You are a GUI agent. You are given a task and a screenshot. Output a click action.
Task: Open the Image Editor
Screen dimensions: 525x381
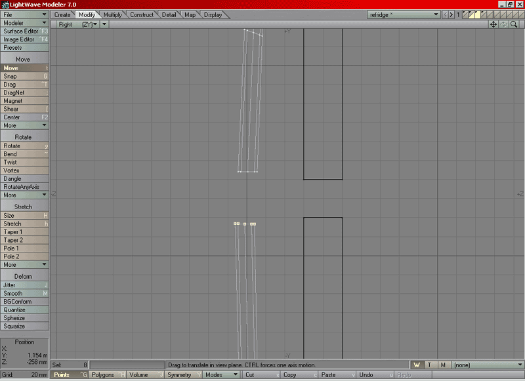tap(24, 39)
